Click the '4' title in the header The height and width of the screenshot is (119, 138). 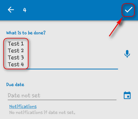tap(25, 10)
